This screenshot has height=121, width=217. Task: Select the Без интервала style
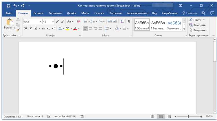pos(158,25)
